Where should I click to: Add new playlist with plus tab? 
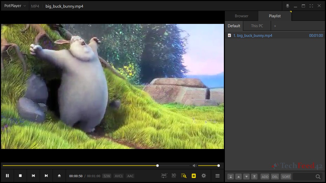click(275, 26)
